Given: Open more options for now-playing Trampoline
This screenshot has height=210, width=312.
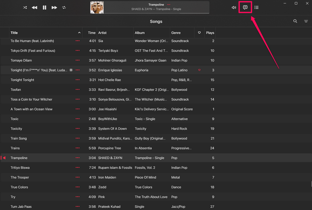Looking at the screenshot, I should [x=169, y=5].
